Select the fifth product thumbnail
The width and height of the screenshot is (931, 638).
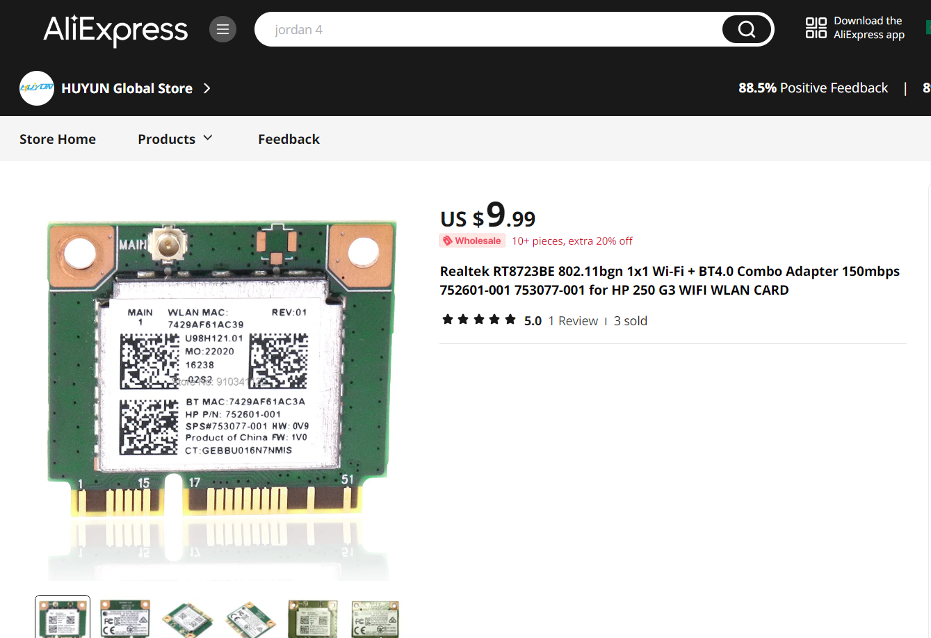click(x=313, y=617)
